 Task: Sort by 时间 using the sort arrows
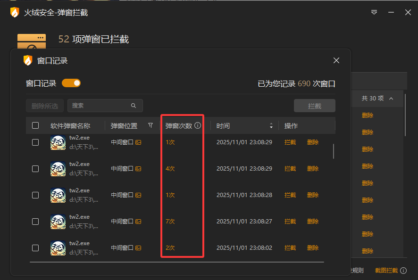271,126
